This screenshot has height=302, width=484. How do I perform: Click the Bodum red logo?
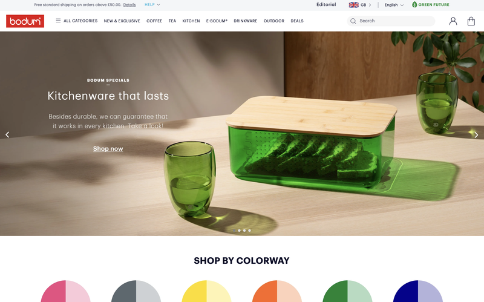25,21
